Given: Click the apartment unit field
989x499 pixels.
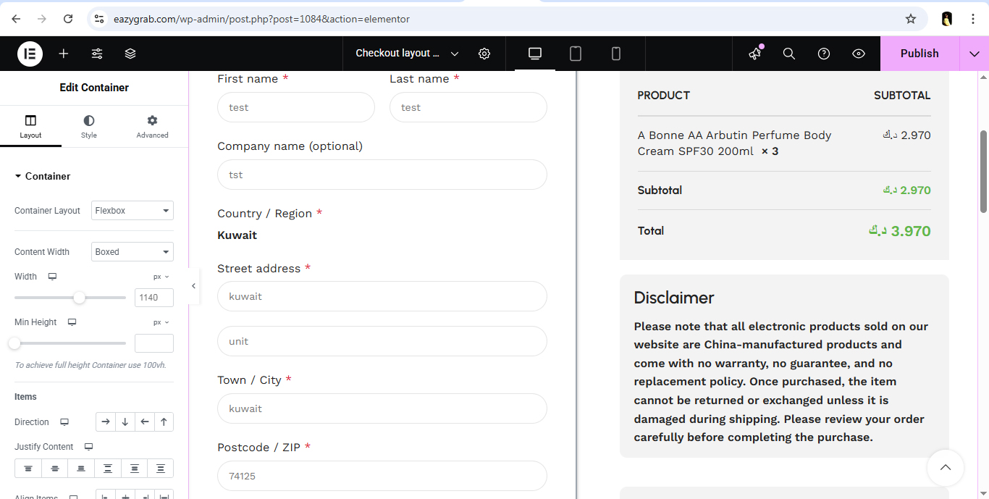Looking at the screenshot, I should coord(382,341).
